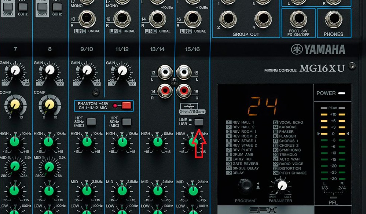The image size is (366, 214).
Task: Click the HIGH EQ knob on channel 15/16
Action: [x=193, y=142]
